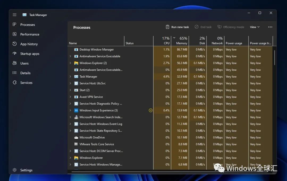Click the Startup apps gauge icon

(14, 53)
